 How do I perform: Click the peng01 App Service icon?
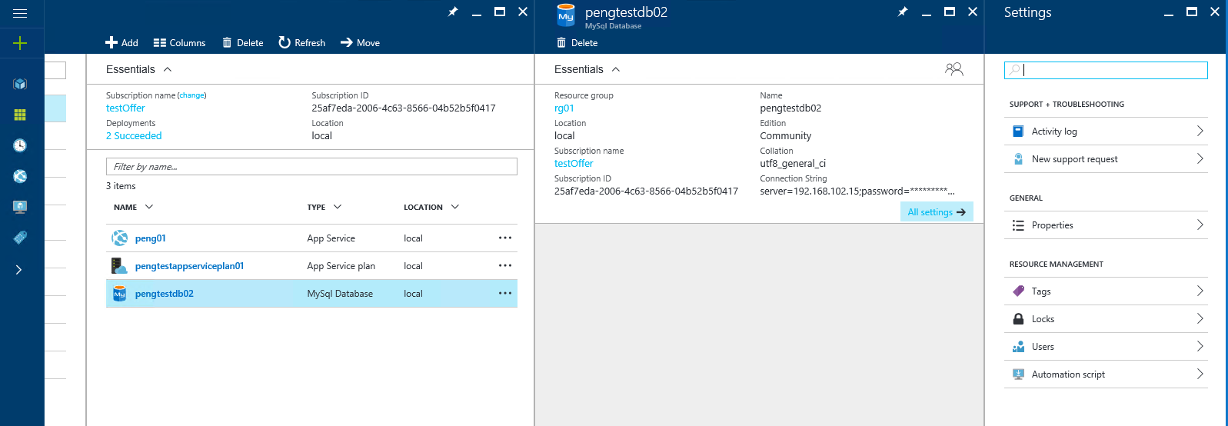tap(119, 238)
